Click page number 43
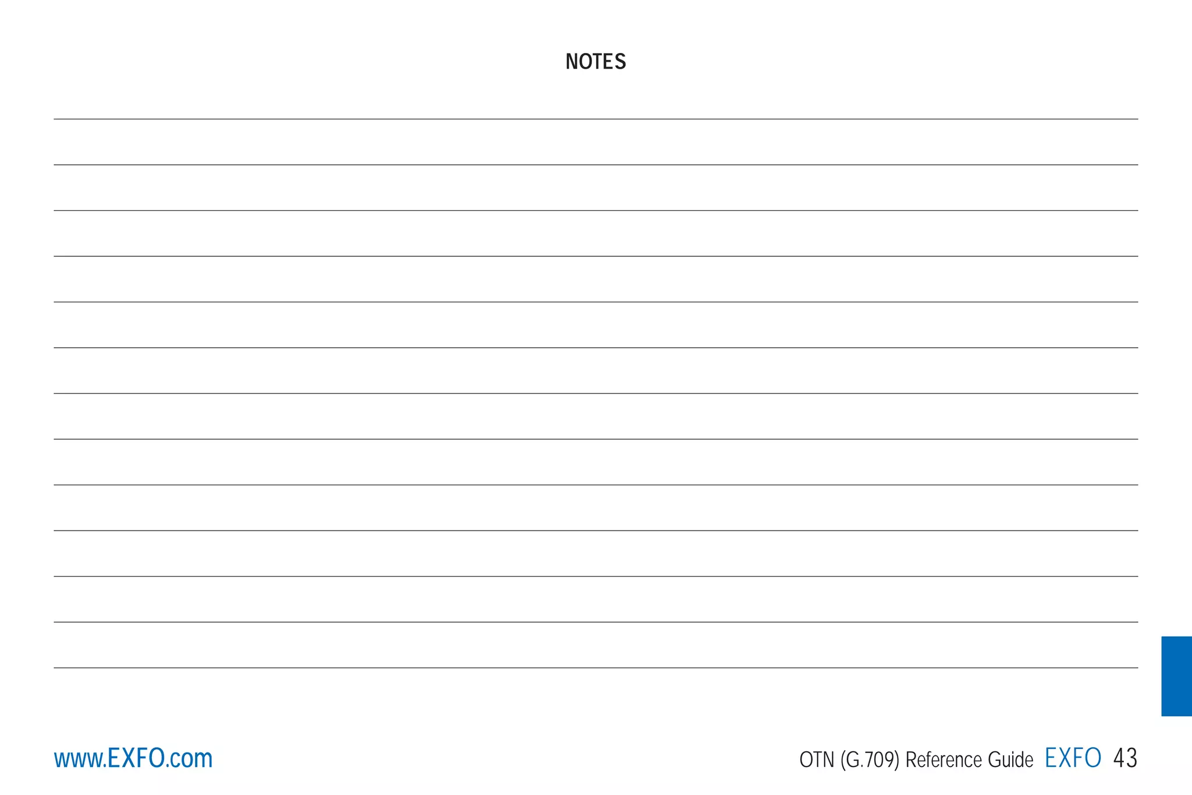Viewport: 1192px width, 795px height. (1125, 758)
